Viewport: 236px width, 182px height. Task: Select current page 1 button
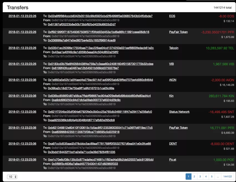189,176
